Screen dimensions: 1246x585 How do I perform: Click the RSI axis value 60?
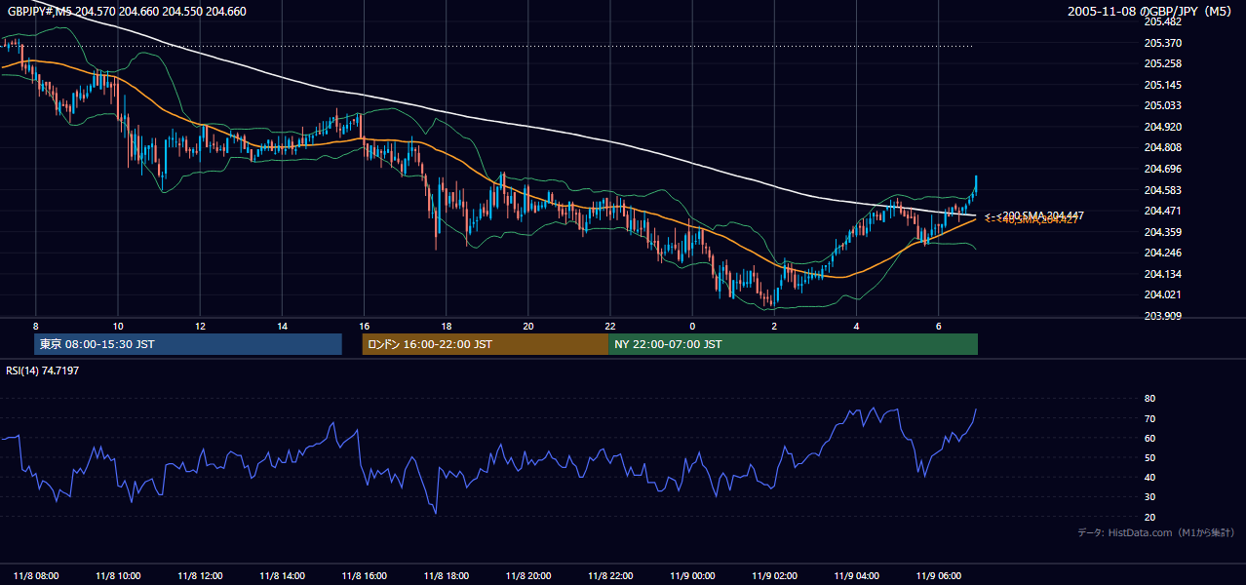click(1149, 438)
